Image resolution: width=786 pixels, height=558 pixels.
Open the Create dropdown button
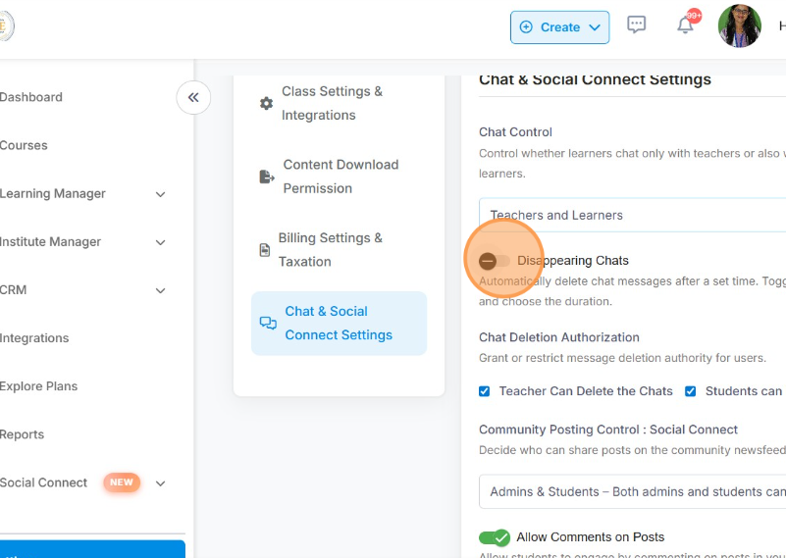[x=559, y=27]
